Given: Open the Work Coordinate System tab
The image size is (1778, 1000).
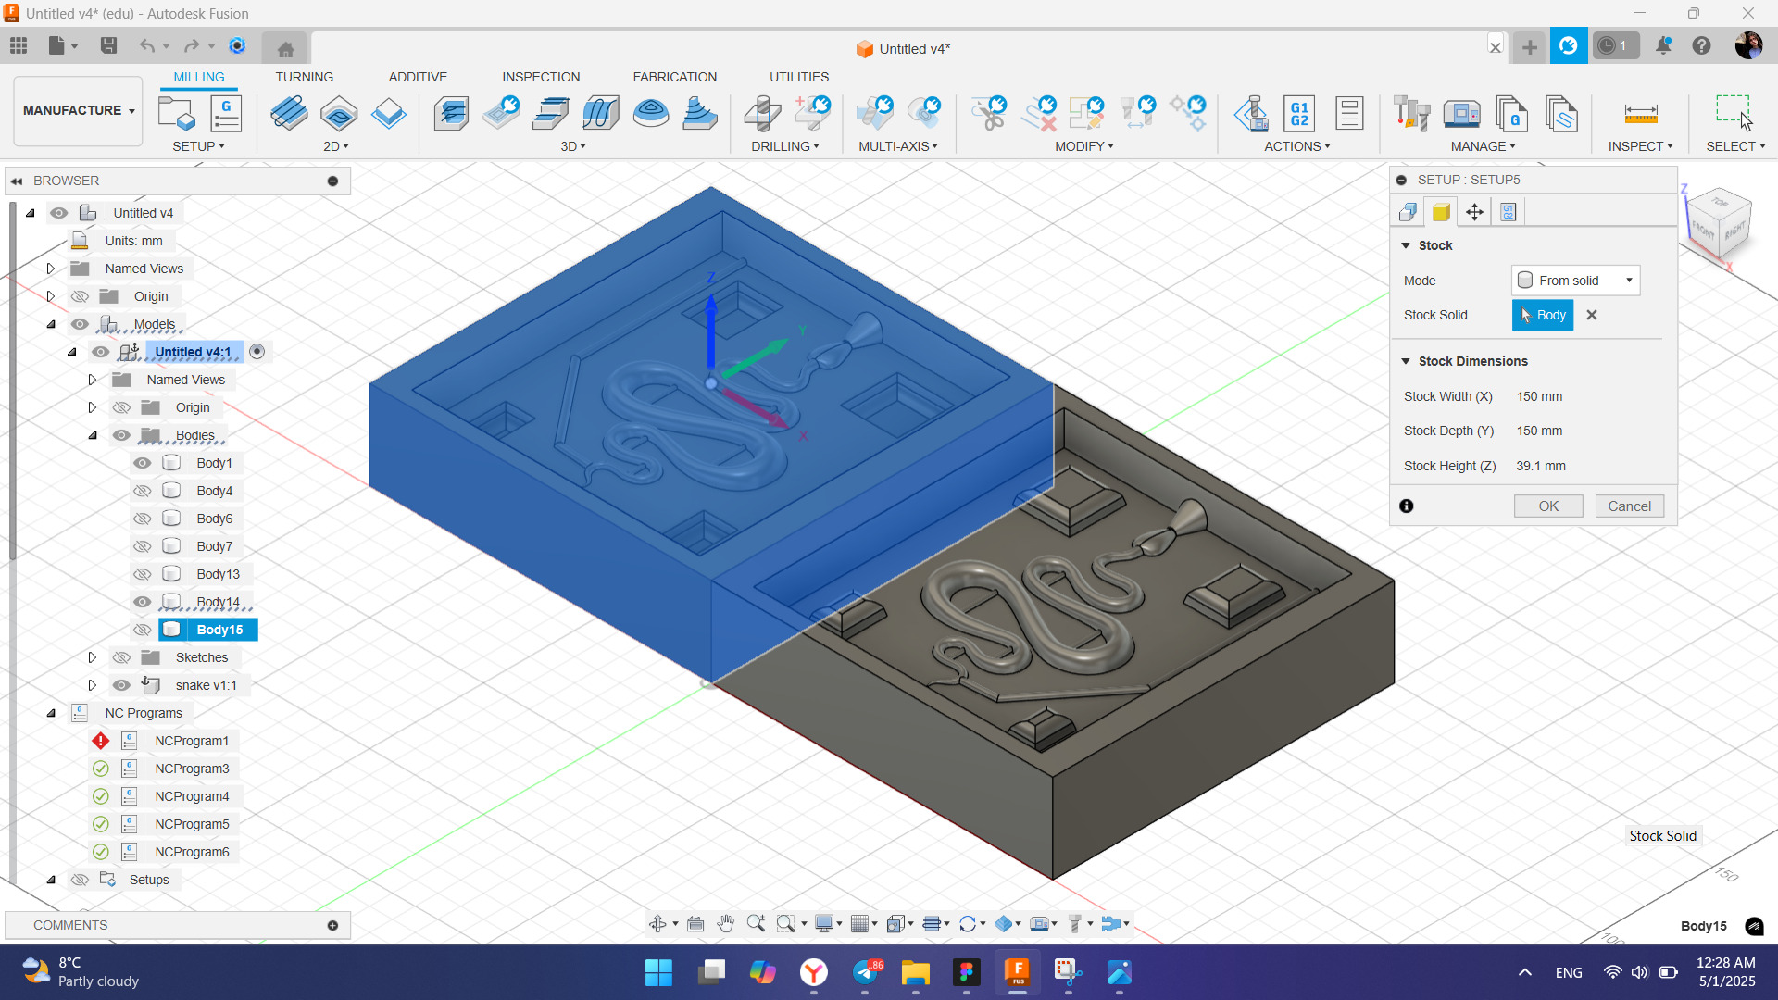Looking at the screenshot, I should pos(1475,212).
